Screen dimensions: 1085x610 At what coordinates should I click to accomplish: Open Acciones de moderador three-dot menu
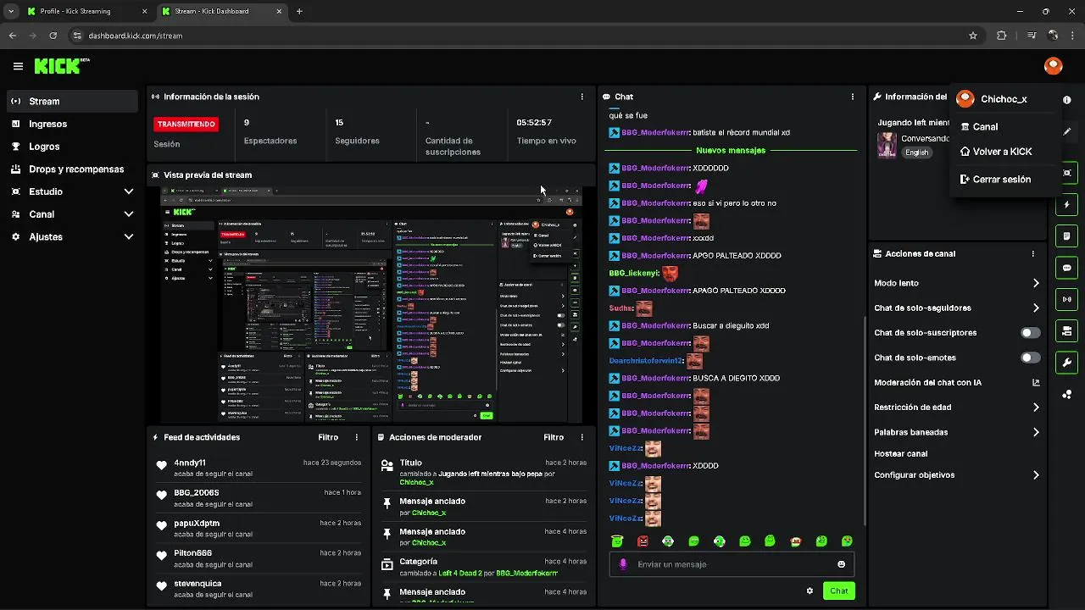point(581,437)
